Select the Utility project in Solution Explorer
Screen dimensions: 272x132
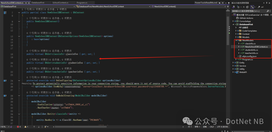coord(242,69)
